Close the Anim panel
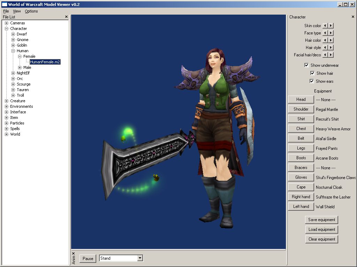Viewport: 357px width, 267px height. [73, 253]
